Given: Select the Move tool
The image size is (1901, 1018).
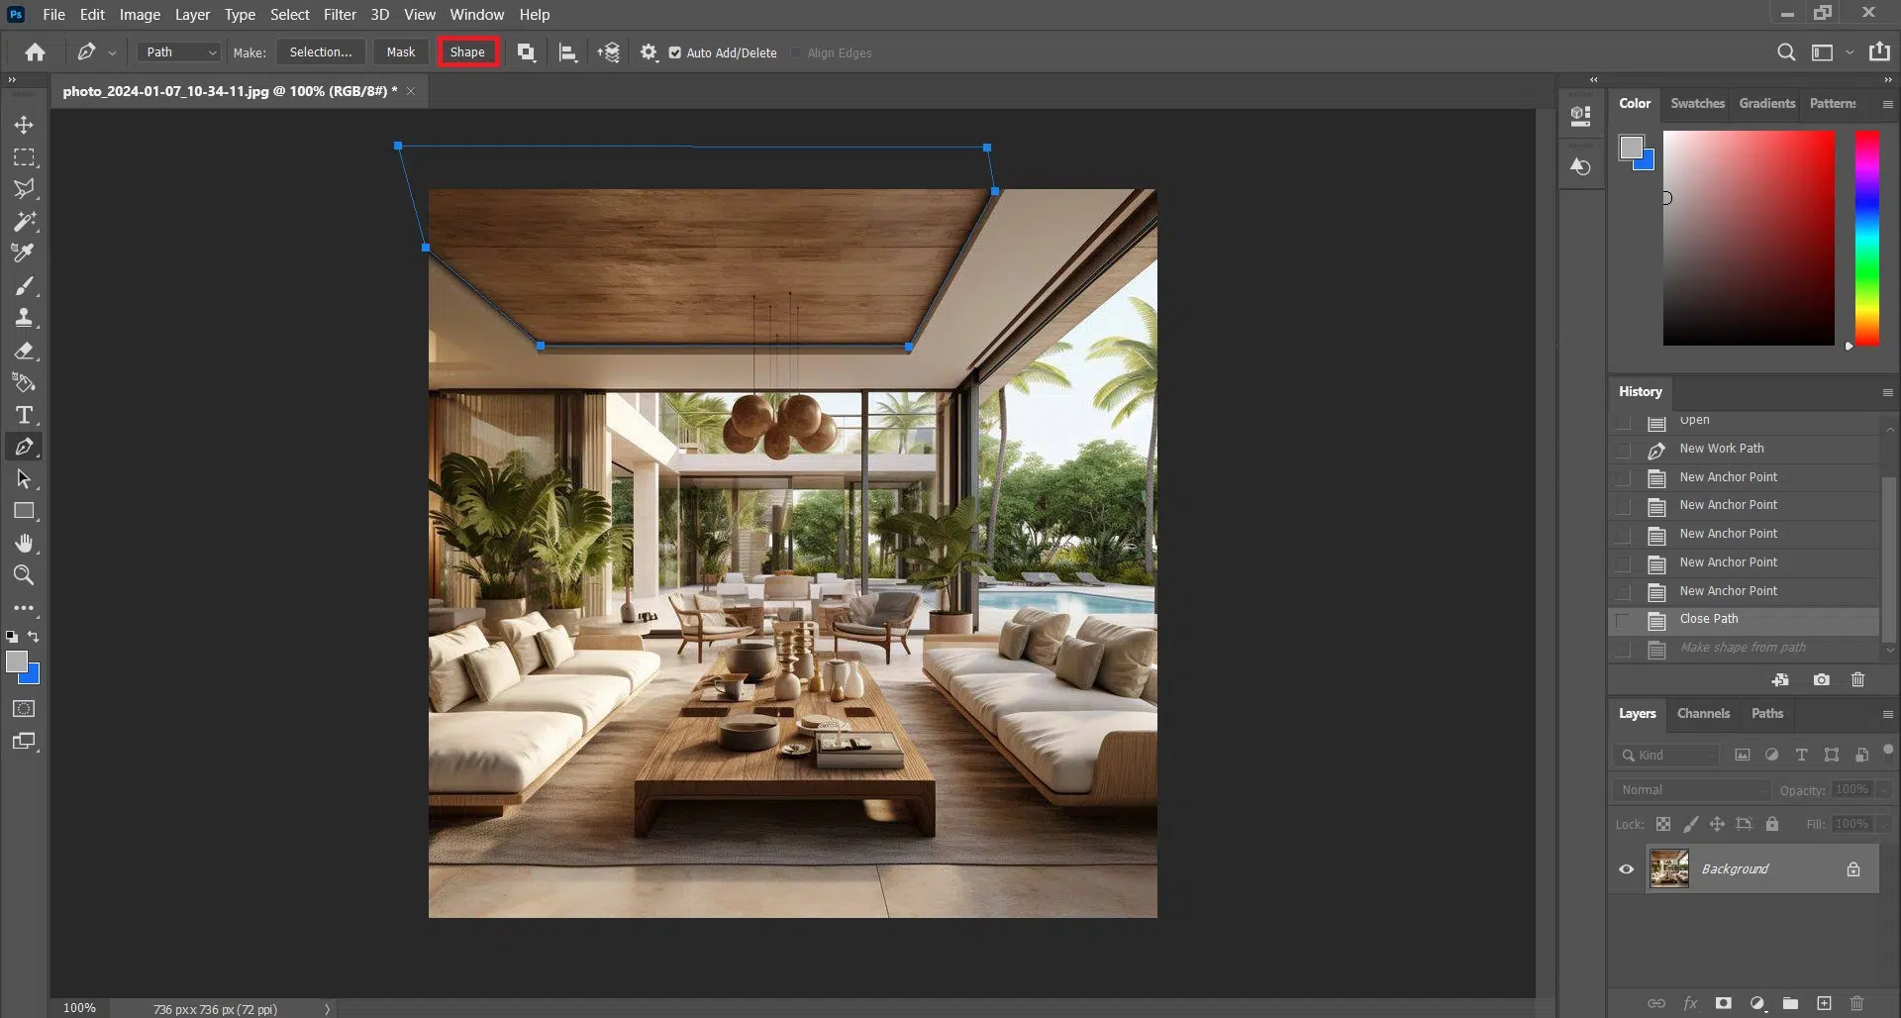Looking at the screenshot, I should click(x=24, y=125).
